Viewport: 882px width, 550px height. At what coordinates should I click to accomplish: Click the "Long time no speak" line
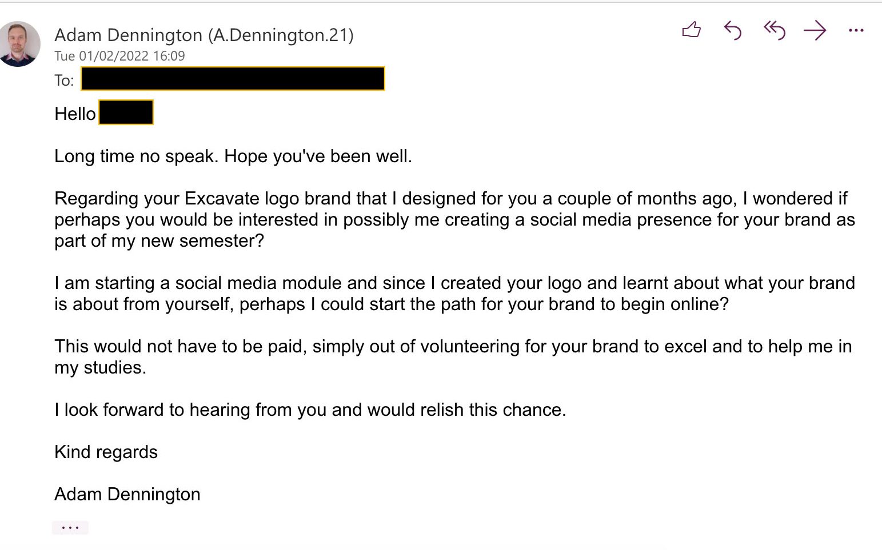tap(233, 156)
